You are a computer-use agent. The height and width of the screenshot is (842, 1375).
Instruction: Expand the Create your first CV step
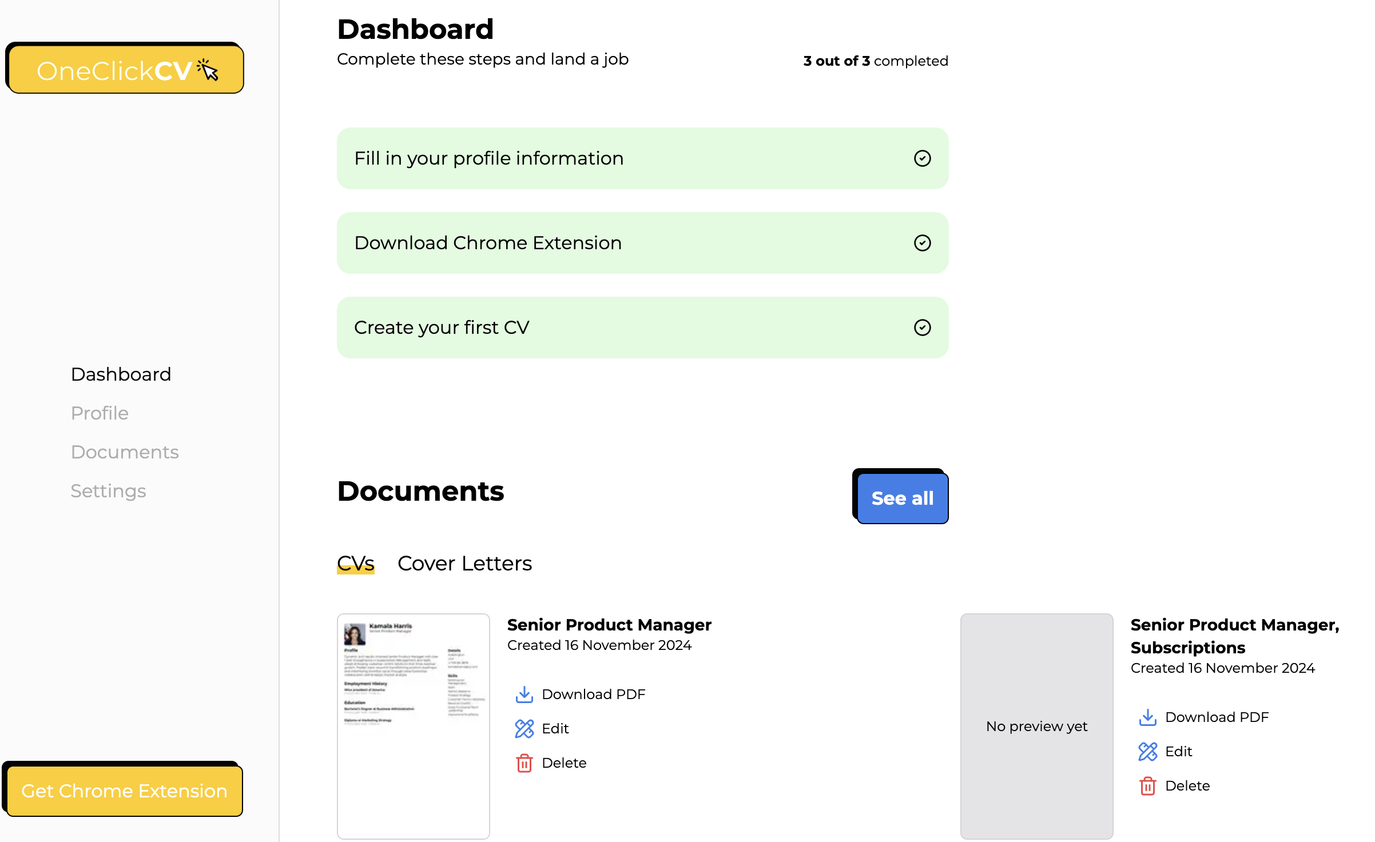click(442, 328)
